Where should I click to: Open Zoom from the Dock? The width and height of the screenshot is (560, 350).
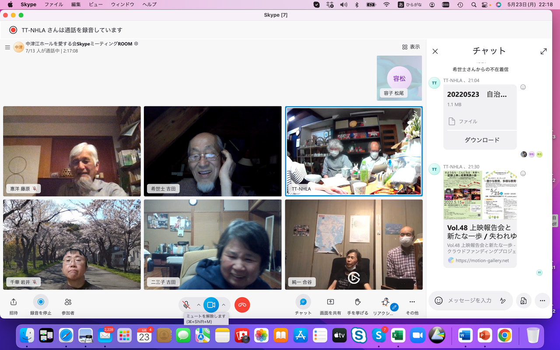417,336
